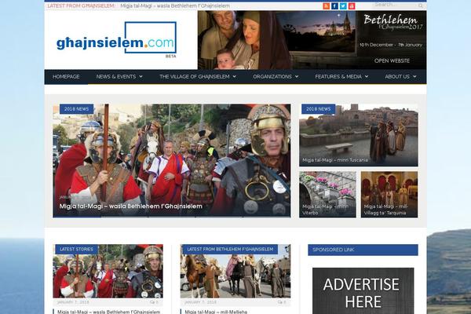
Task: Open the RSS feed icon
Action: (327, 6)
